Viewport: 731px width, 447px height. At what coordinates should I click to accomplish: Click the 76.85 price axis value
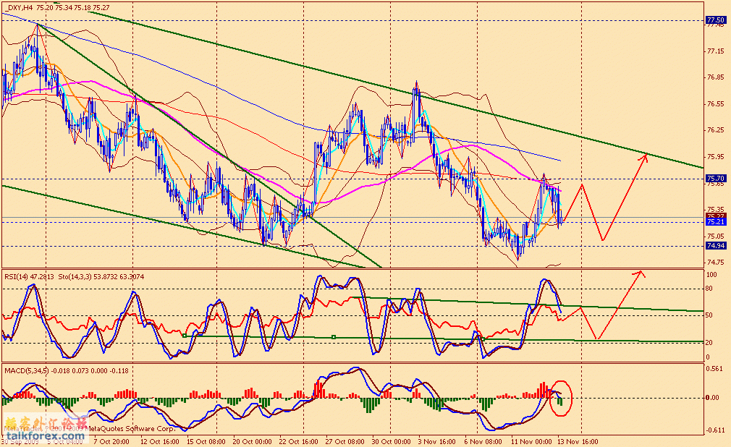(716, 77)
